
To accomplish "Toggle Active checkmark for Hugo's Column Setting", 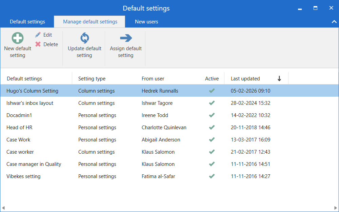I will [212, 91].
